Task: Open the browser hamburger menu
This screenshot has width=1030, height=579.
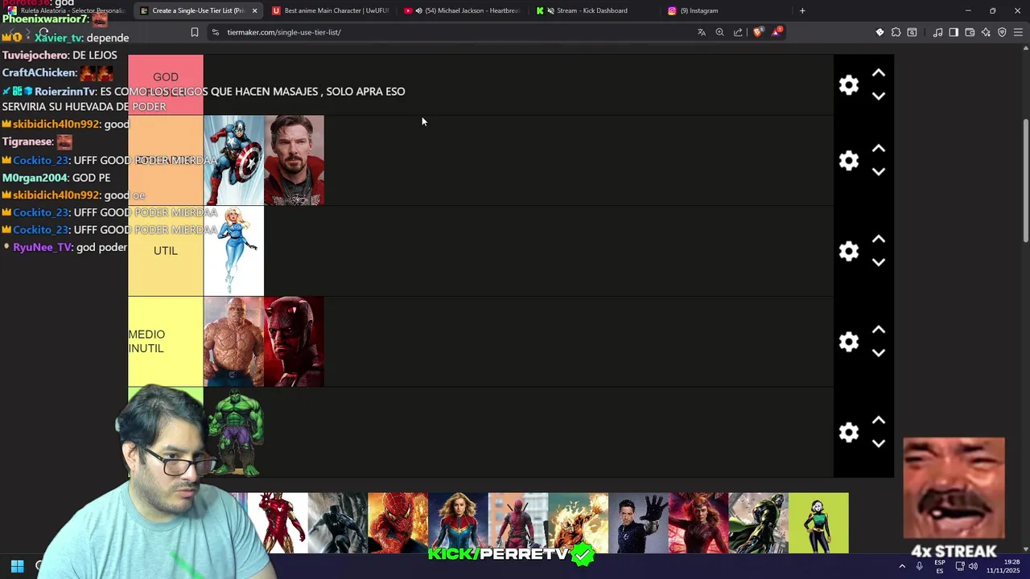Action: (x=1018, y=32)
